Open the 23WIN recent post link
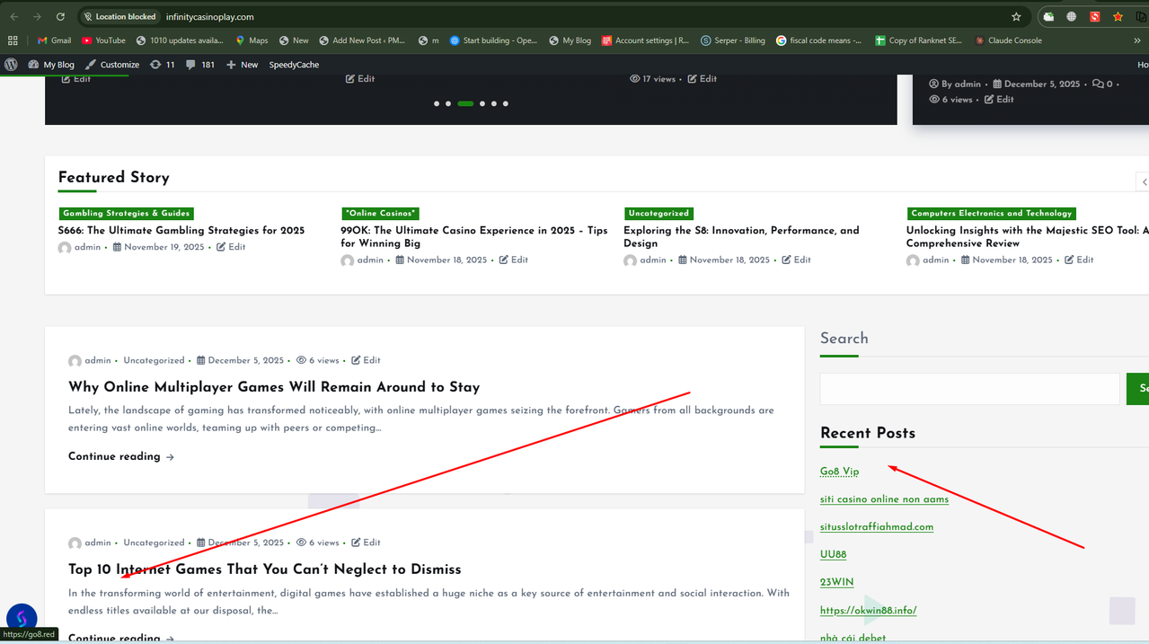Image resolution: width=1149 pixels, height=644 pixels. tap(836, 583)
